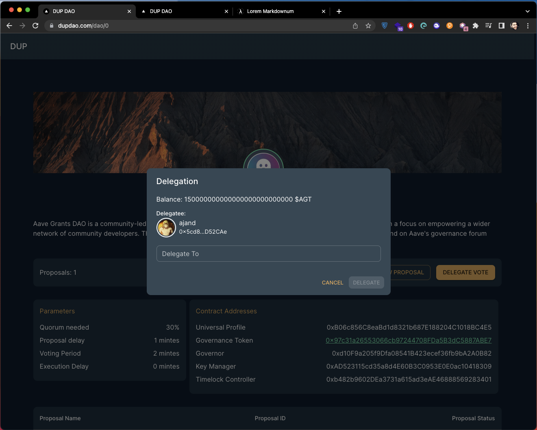The height and width of the screenshot is (430, 537).
Task: Click the delegatee address 0x5cd8...D52CAe
Action: (203, 232)
